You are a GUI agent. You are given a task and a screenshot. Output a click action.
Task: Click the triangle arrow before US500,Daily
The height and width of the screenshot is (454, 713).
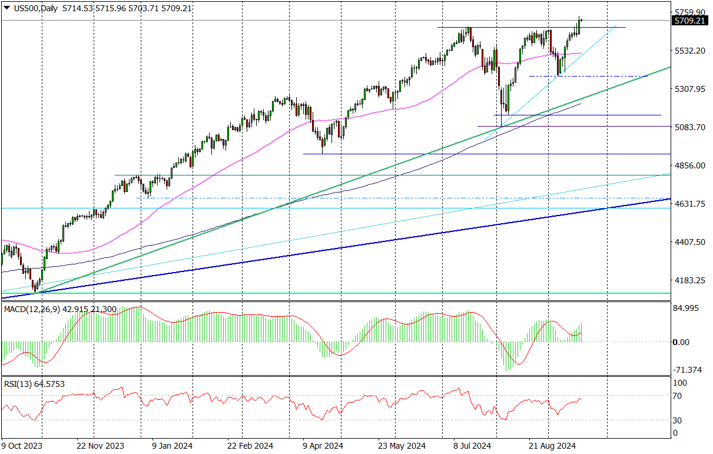tap(6, 9)
